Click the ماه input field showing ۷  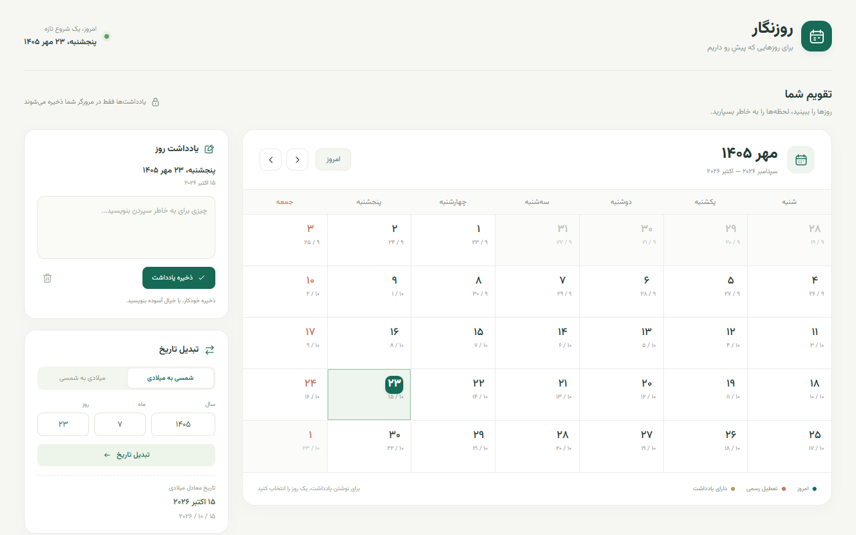click(120, 424)
